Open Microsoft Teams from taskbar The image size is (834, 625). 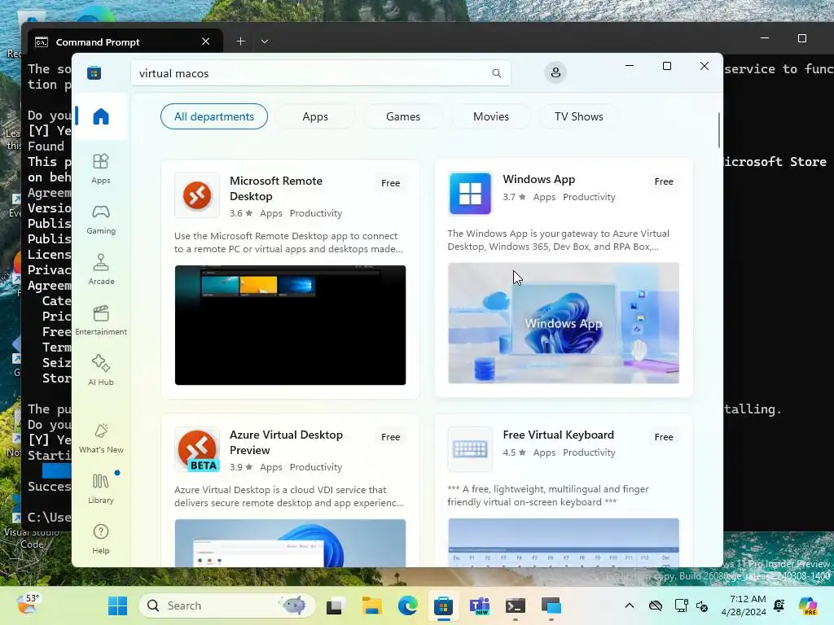click(x=479, y=605)
